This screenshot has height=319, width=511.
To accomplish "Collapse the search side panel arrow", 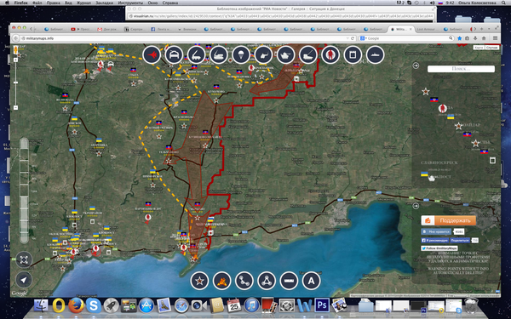I will tap(416, 66).
